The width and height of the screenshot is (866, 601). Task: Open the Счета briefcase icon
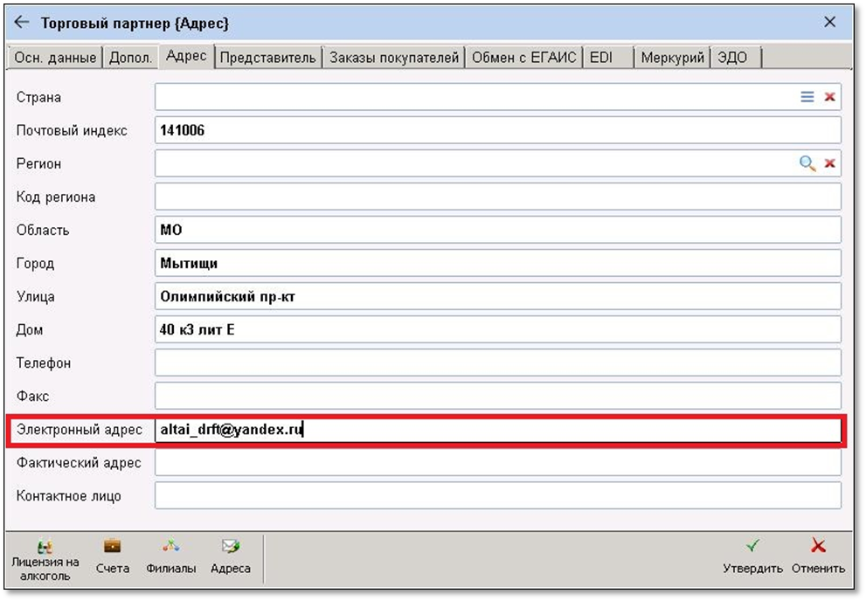(x=112, y=556)
